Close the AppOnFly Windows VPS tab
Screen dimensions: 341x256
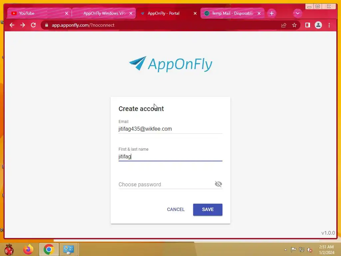tap(131, 13)
